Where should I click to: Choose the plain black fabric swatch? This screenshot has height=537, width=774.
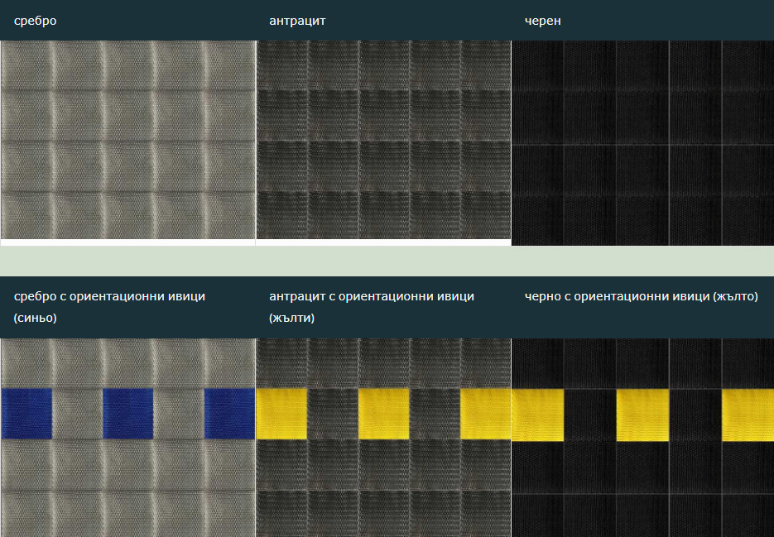click(642, 142)
